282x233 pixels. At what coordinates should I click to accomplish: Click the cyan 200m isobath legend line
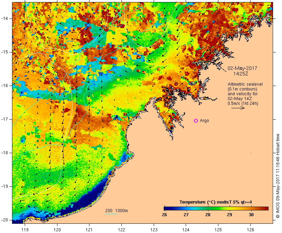[111, 214]
